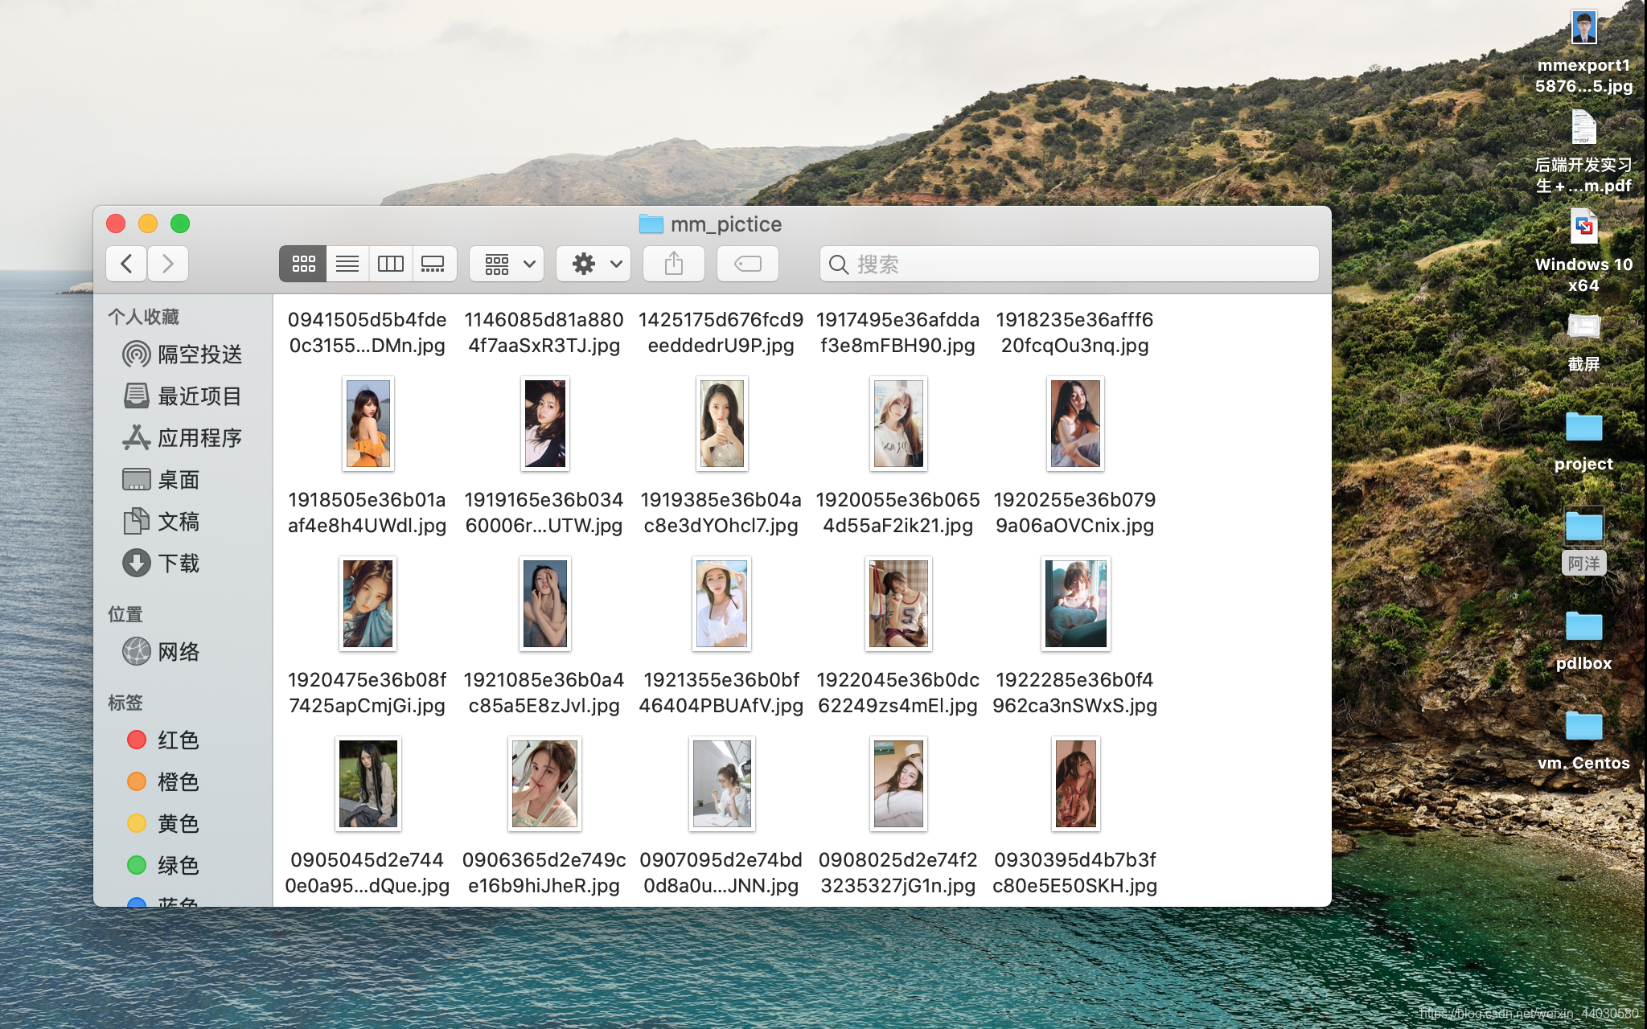Click the Edit Tags toolbar icon

747,264
